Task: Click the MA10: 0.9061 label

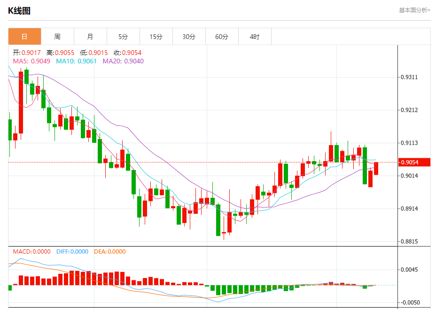Action: point(77,61)
